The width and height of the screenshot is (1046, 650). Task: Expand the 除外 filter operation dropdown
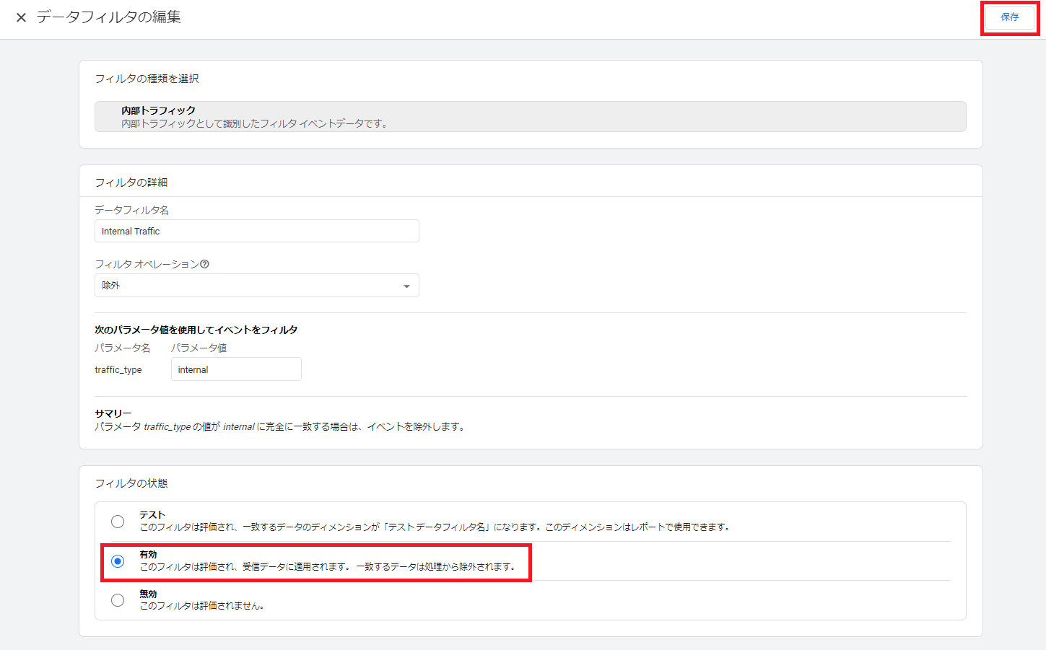256,286
